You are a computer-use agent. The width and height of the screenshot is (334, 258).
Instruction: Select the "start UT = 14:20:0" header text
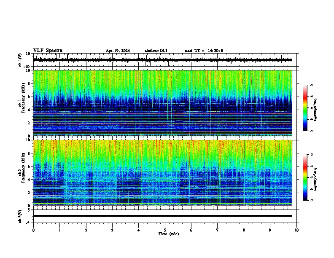click(204, 51)
